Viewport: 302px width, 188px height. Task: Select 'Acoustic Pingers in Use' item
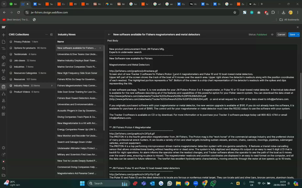coord(79,111)
